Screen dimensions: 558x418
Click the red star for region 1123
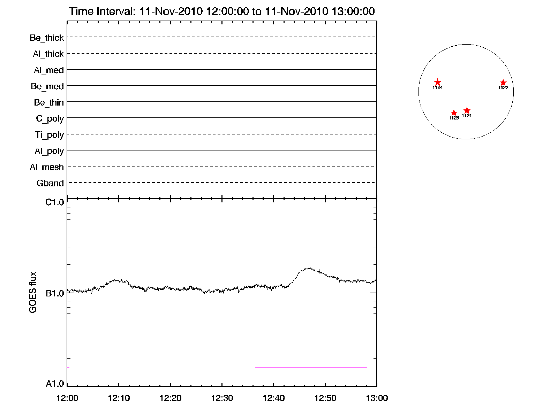coord(454,113)
